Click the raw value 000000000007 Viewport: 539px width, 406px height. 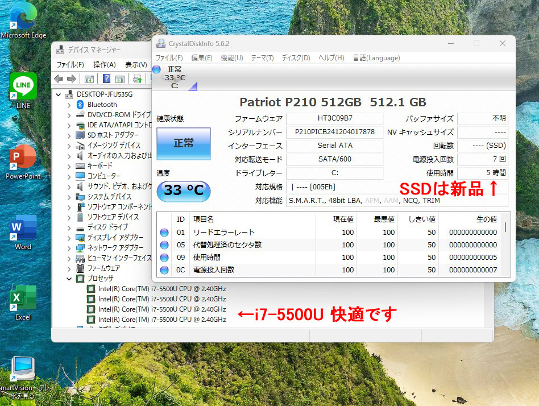[x=473, y=270]
